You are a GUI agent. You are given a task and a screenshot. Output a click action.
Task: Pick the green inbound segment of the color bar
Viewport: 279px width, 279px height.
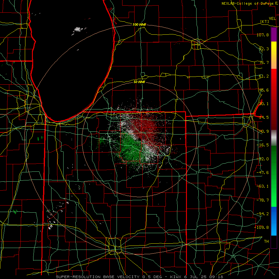(274, 176)
